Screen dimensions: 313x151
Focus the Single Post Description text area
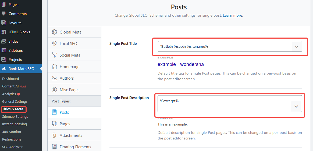(x=224, y=104)
